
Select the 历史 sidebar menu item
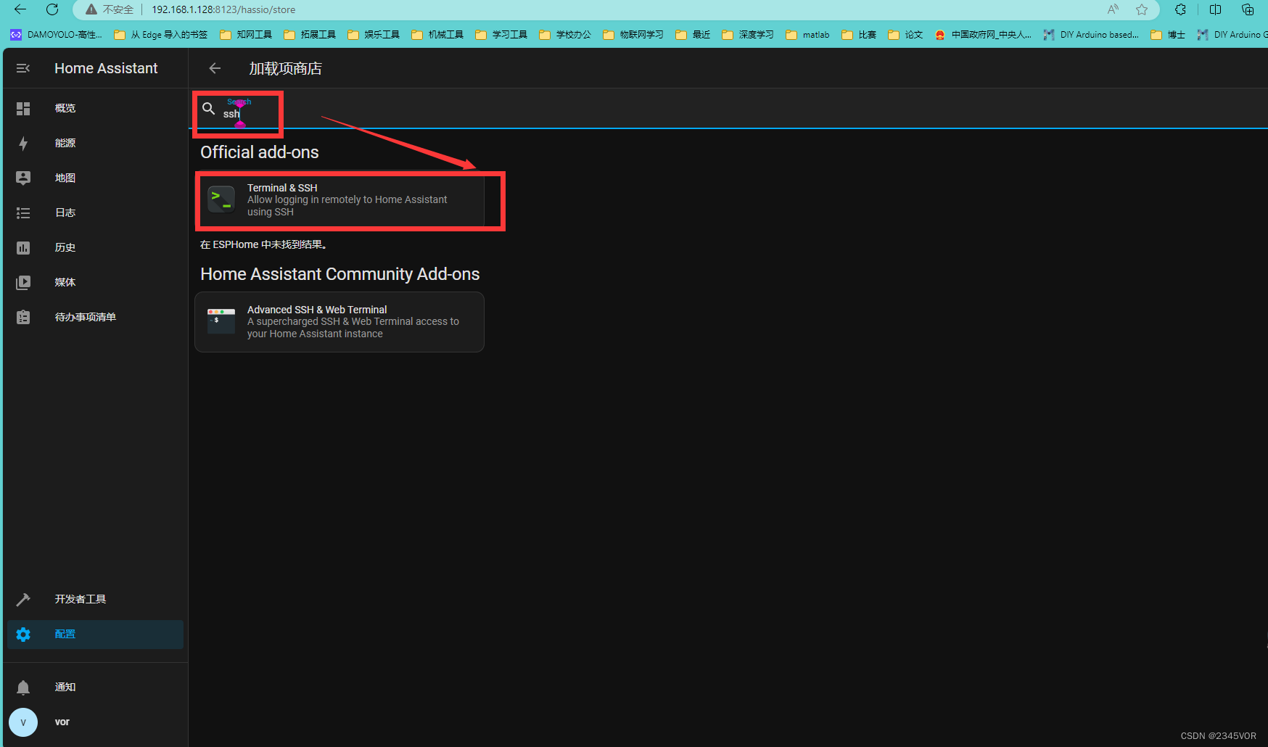point(95,247)
